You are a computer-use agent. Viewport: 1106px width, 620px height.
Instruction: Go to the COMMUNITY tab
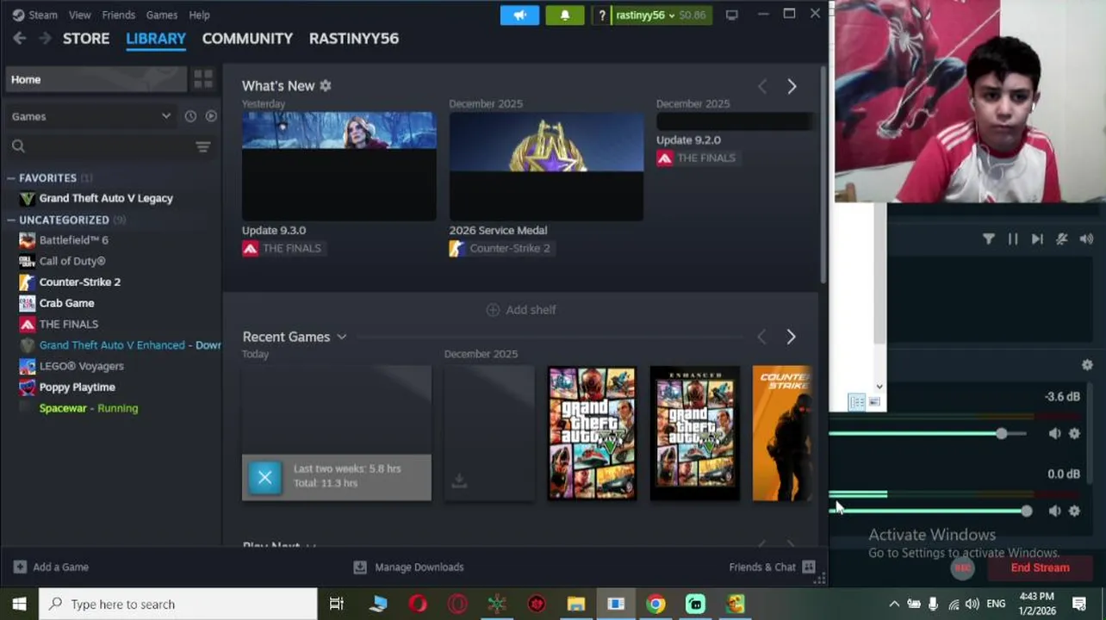point(247,38)
